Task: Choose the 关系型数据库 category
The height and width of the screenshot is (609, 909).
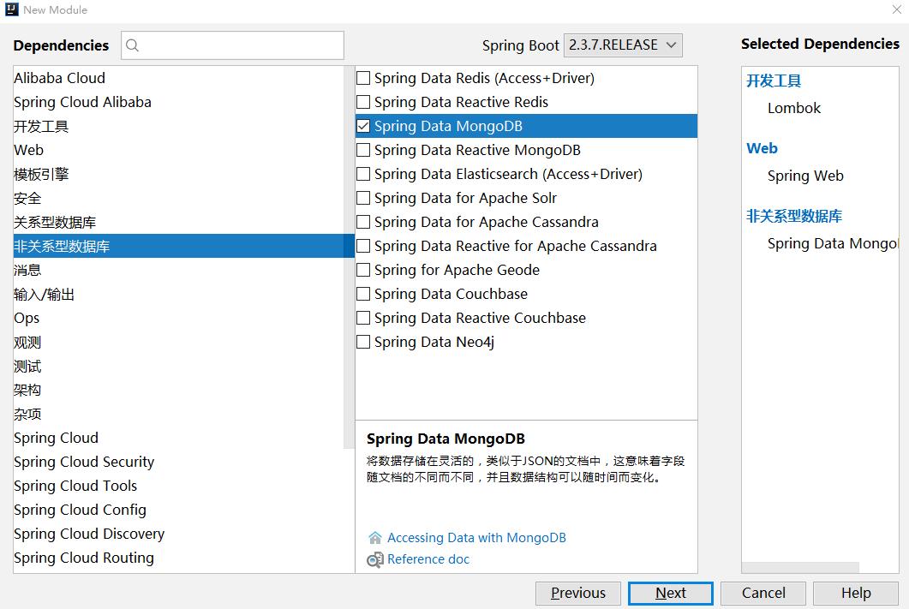Action: pyautogui.click(x=55, y=222)
